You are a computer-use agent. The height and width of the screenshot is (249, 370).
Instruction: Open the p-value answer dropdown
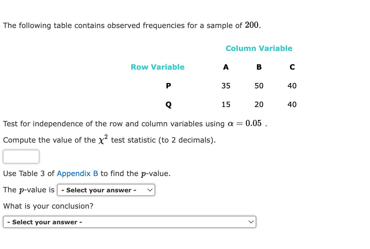(106, 190)
